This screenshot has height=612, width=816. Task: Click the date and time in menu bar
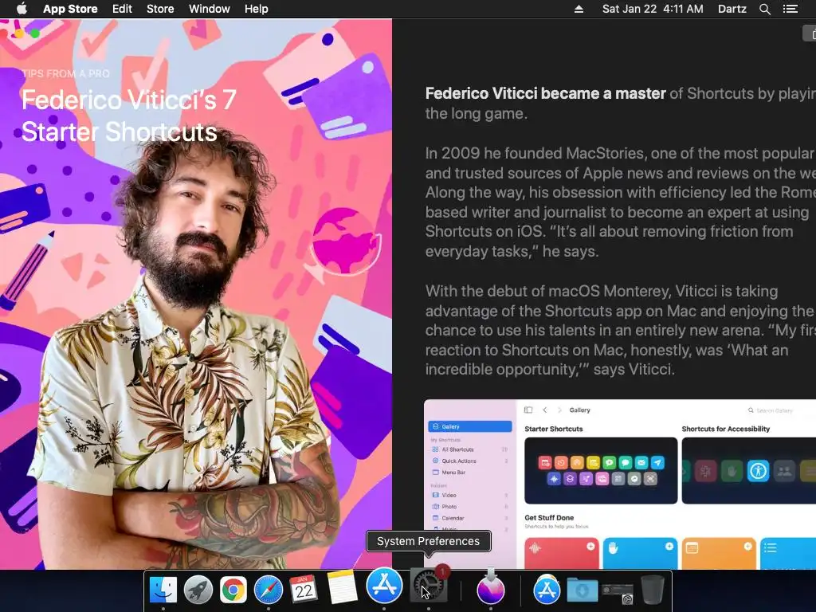click(653, 9)
